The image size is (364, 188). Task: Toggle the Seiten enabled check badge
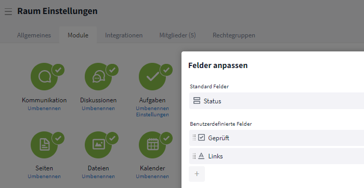coord(58,138)
